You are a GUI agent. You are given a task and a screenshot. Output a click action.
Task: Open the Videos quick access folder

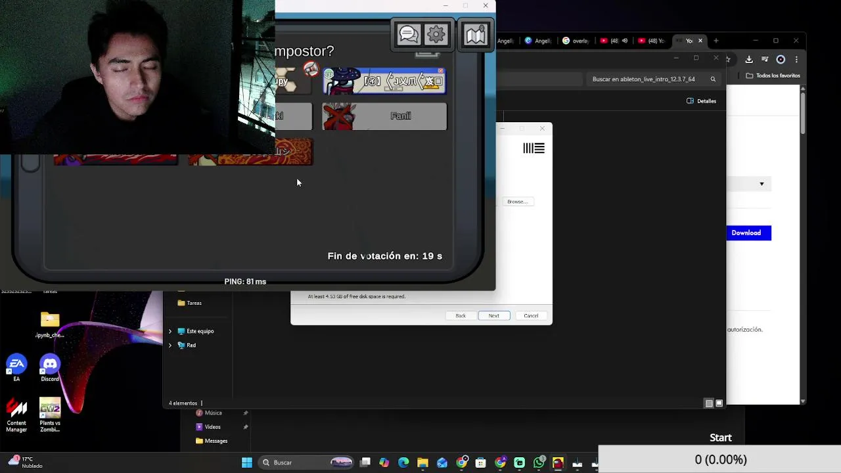click(208, 427)
